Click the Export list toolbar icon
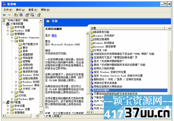 32,15
